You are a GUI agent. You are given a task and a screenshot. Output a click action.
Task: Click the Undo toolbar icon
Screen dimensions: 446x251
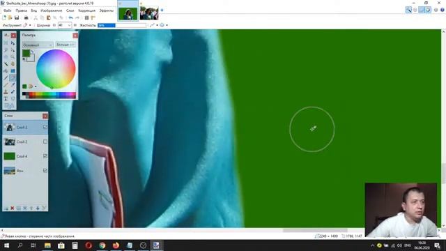[x=70, y=17]
